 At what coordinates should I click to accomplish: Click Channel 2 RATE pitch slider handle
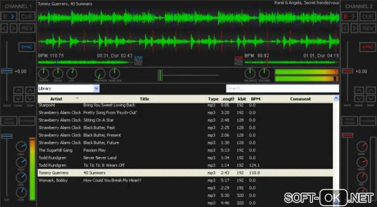(x=348, y=71)
